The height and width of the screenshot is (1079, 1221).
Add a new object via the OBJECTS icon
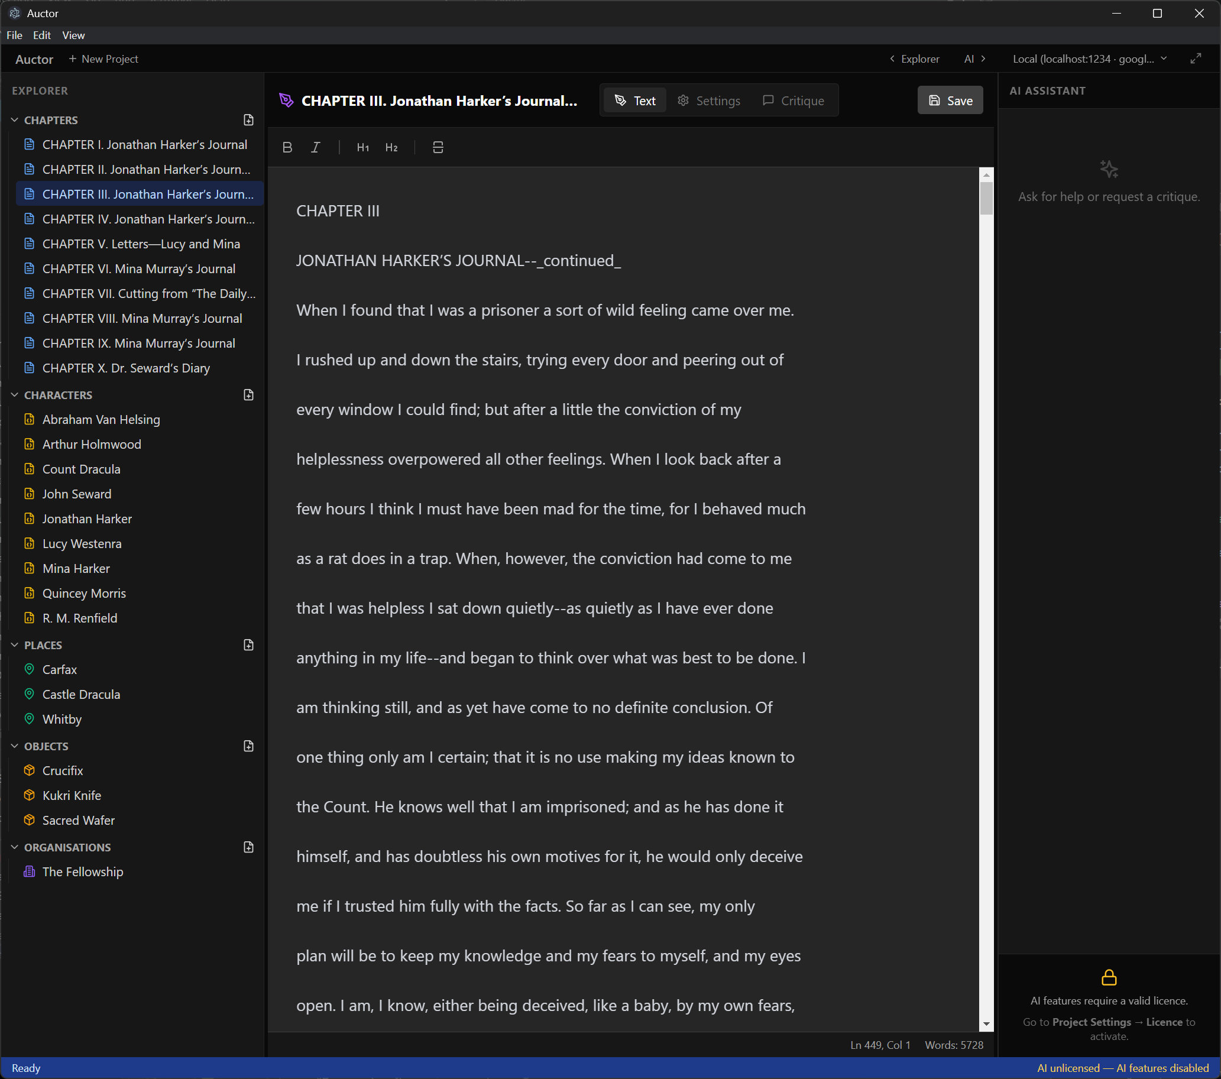point(248,746)
